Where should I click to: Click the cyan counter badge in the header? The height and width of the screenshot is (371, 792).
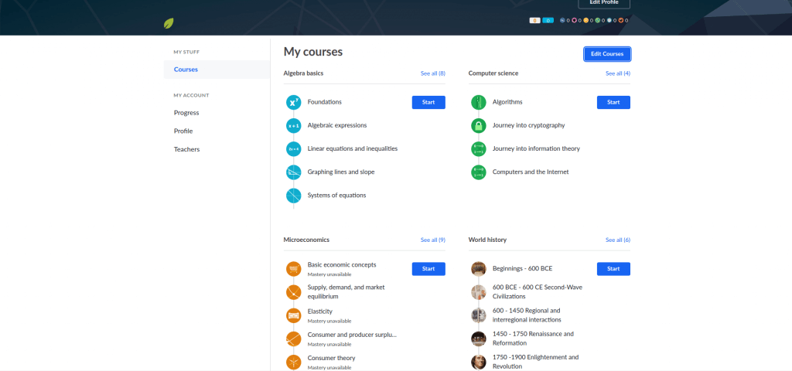click(x=548, y=20)
